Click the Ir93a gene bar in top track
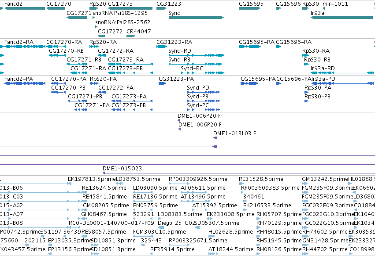Screen dimensions: 375x256 pyautogui.click(x=342, y=18)
